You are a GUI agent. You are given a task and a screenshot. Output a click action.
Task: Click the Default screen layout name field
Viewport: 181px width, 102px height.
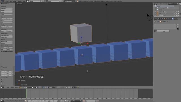tap(35, 1)
